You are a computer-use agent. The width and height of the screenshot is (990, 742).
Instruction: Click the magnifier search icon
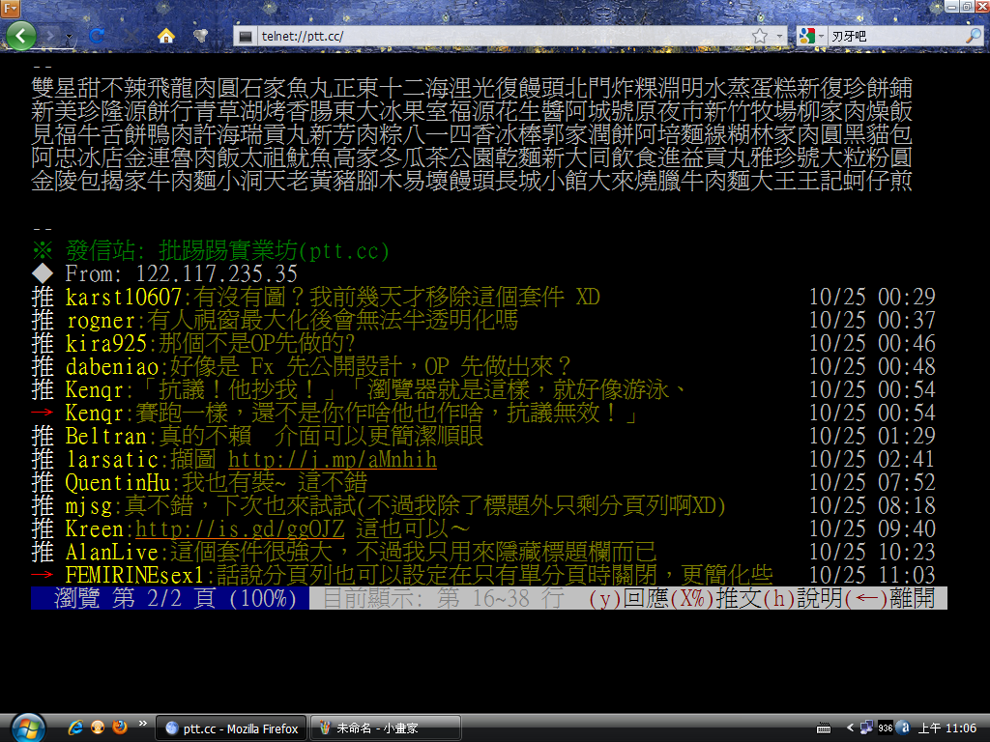973,37
